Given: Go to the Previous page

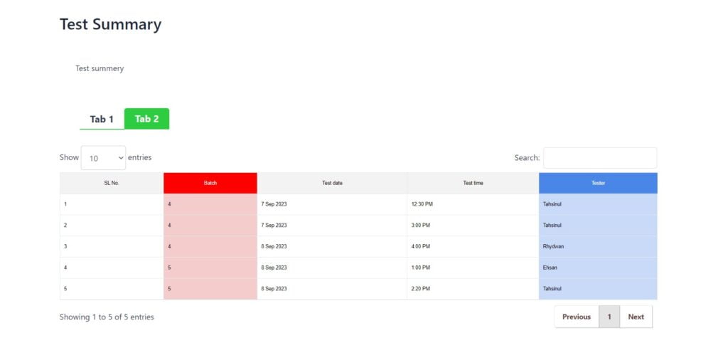Looking at the screenshot, I should point(577,317).
